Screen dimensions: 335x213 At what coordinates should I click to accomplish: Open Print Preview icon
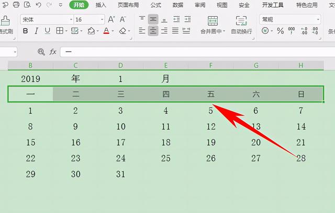(27, 5)
